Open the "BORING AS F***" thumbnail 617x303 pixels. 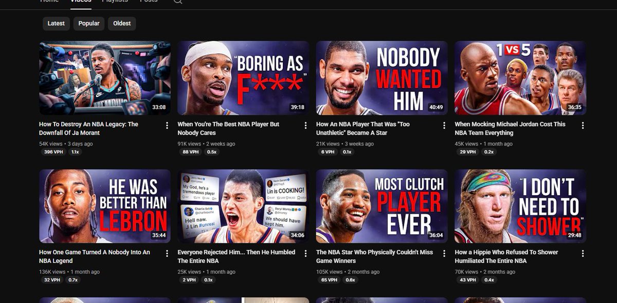click(243, 78)
